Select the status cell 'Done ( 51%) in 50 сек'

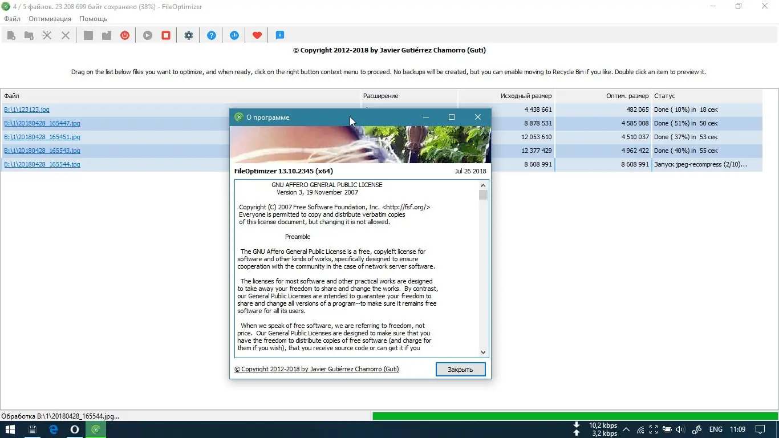(707, 123)
